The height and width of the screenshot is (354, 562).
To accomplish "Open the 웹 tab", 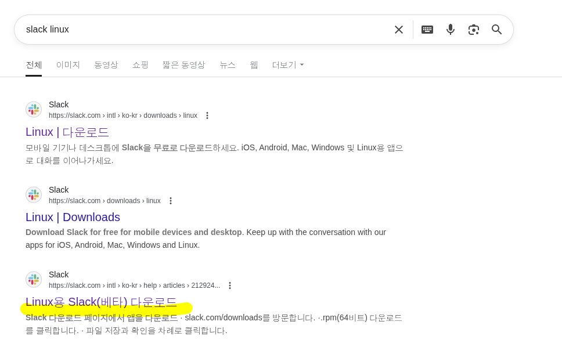I will [x=254, y=65].
